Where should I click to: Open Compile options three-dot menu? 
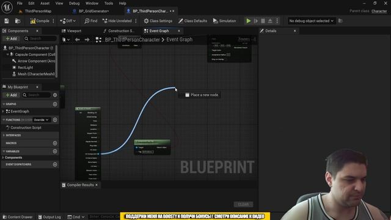[x=53, y=21]
